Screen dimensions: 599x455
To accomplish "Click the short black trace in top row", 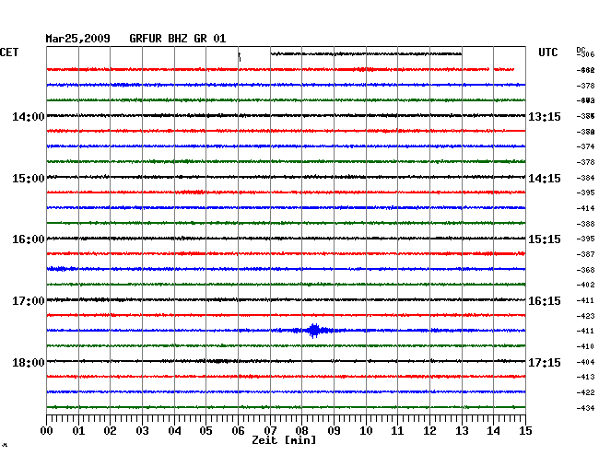I will coord(367,53).
